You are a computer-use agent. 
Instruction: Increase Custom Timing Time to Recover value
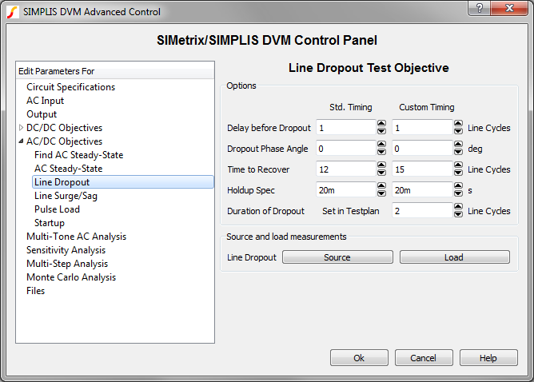click(458, 165)
